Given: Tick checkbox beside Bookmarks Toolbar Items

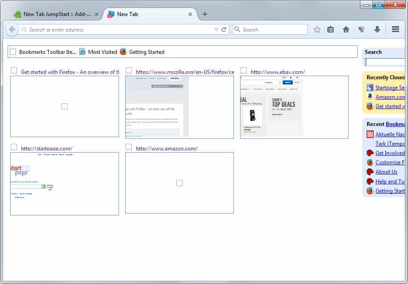Looking at the screenshot, I should click(13, 52).
